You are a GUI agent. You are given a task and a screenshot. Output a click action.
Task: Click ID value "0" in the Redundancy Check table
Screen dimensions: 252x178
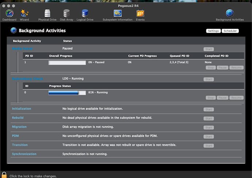tap(25, 92)
